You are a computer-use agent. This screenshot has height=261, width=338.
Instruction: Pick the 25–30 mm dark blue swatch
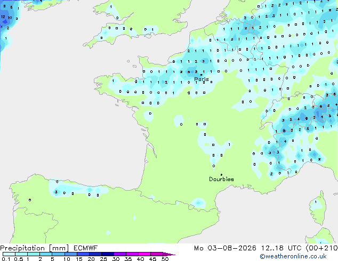point(107,254)
